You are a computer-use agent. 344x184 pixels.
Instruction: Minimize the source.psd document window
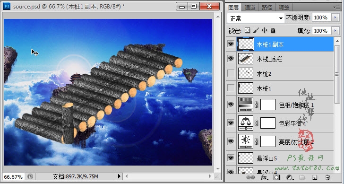tap(182, 6)
